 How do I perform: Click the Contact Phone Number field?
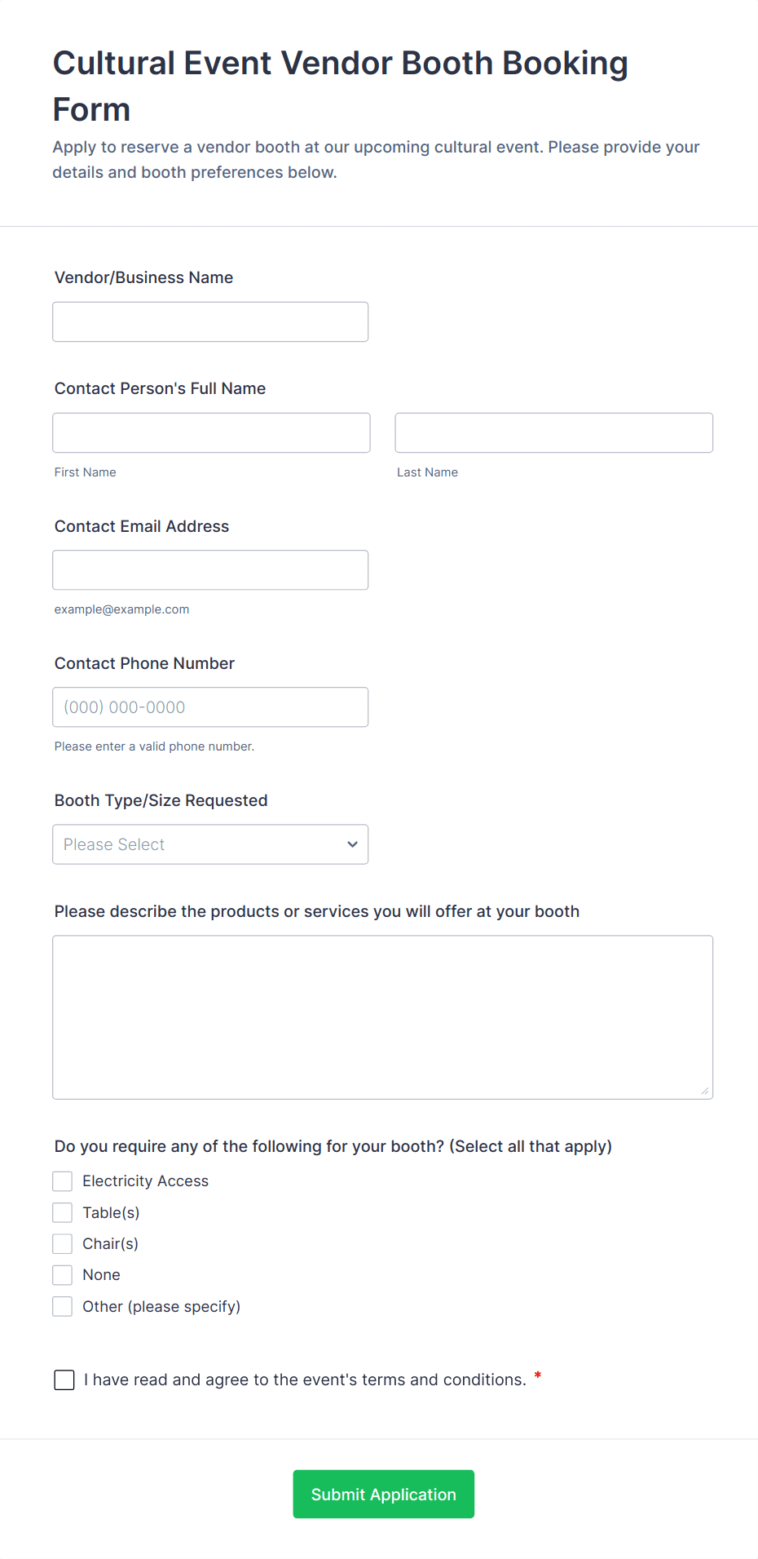[210, 707]
